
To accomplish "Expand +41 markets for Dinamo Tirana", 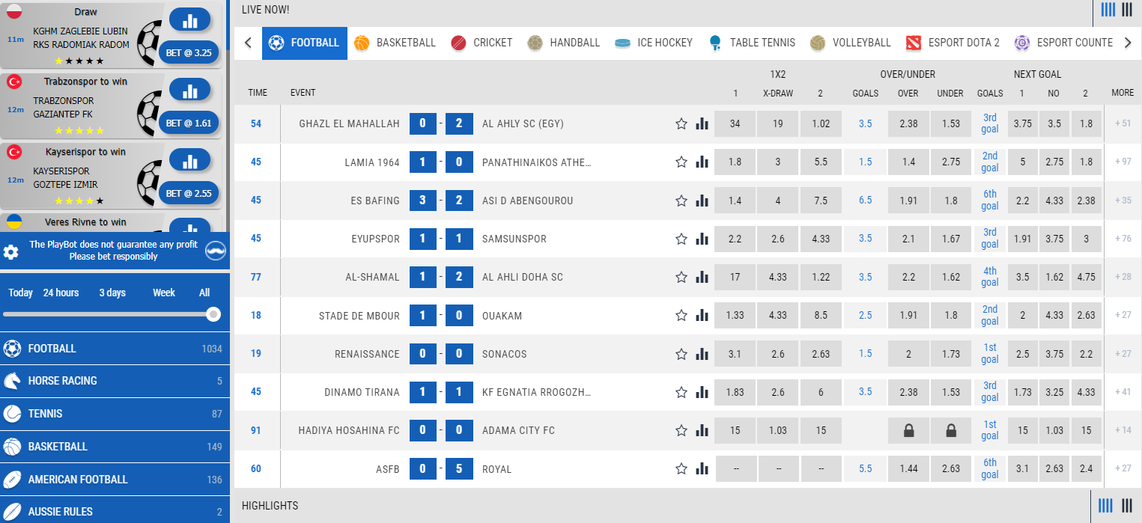I will [1123, 392].
